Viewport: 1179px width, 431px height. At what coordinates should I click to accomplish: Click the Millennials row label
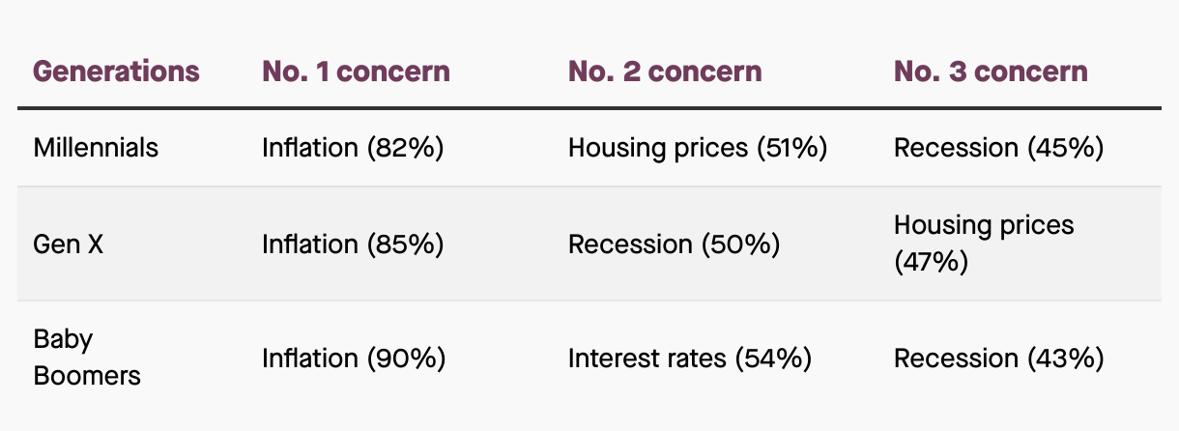pyautogui.click(x=96, y=148)
